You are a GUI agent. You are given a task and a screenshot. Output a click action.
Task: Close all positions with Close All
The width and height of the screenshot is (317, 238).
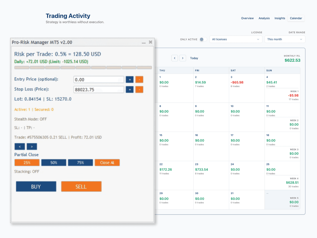click(x=107, y=162)
